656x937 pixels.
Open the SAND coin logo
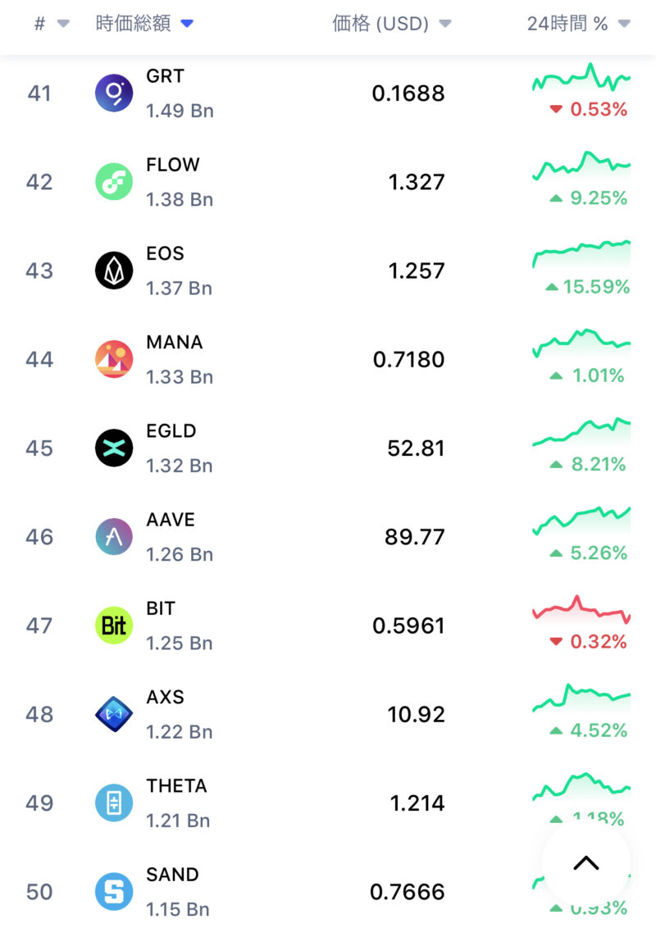pyautogui.click(x=114, y=891)
